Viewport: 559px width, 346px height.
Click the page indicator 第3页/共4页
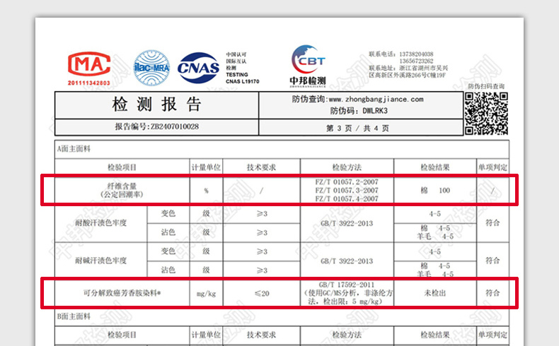click(357, 128)
